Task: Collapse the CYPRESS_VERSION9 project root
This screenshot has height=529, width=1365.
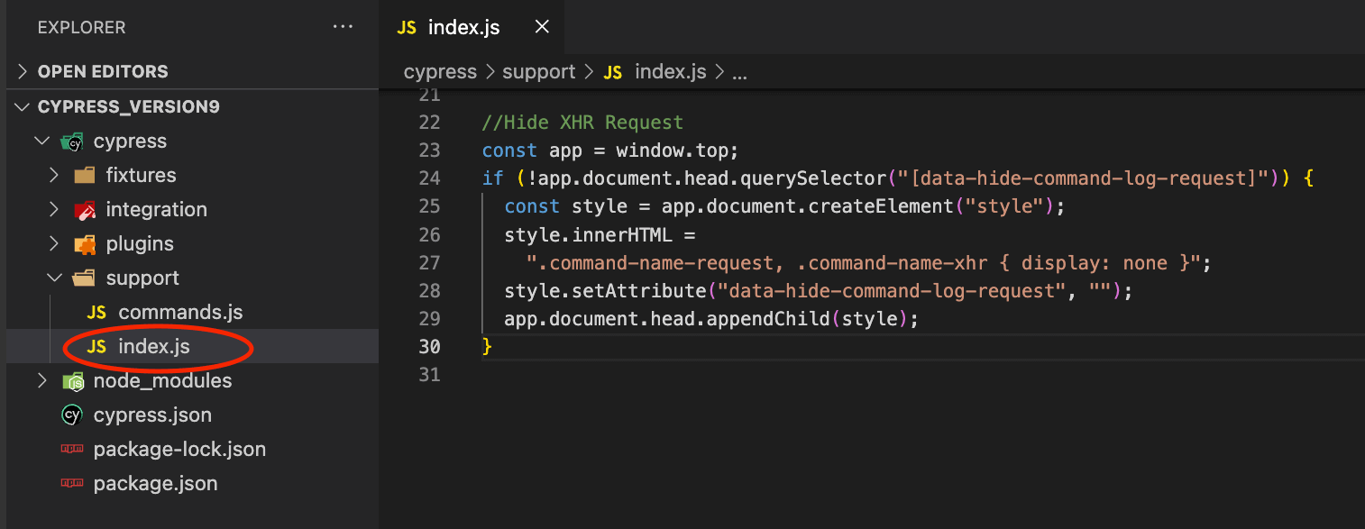Action: pos(22,107)
